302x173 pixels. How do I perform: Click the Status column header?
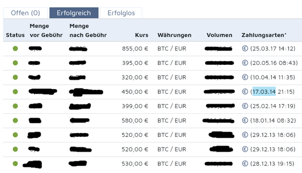(15, 35)
